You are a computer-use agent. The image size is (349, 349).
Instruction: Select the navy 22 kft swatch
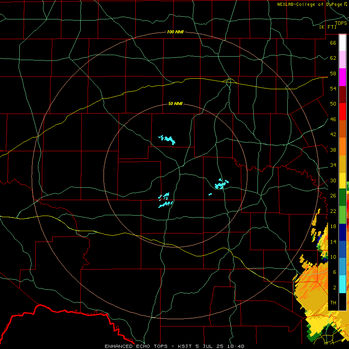(x=342, y=232)
